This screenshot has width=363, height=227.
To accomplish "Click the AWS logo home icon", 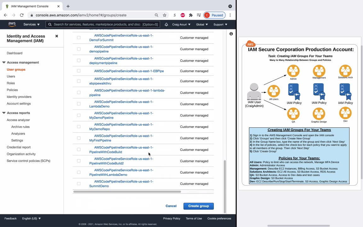I will click(x=12, y=24).
